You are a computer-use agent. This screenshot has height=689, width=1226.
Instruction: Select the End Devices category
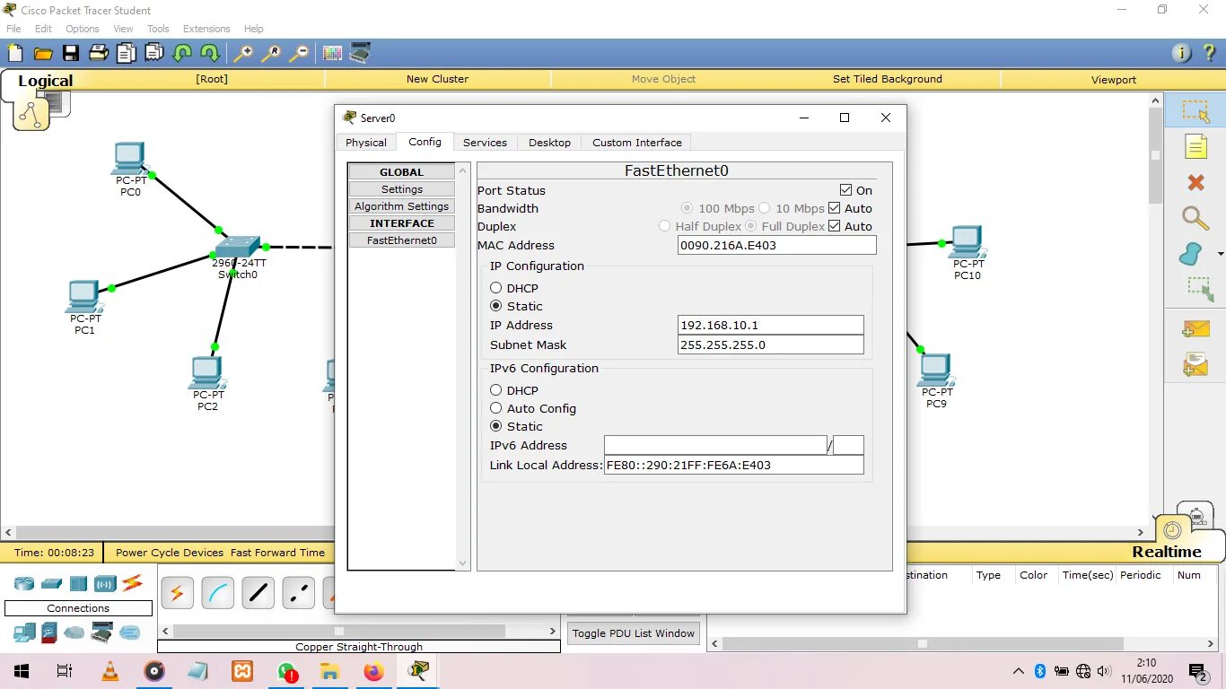pyautogui.click(x=24, y=632)
